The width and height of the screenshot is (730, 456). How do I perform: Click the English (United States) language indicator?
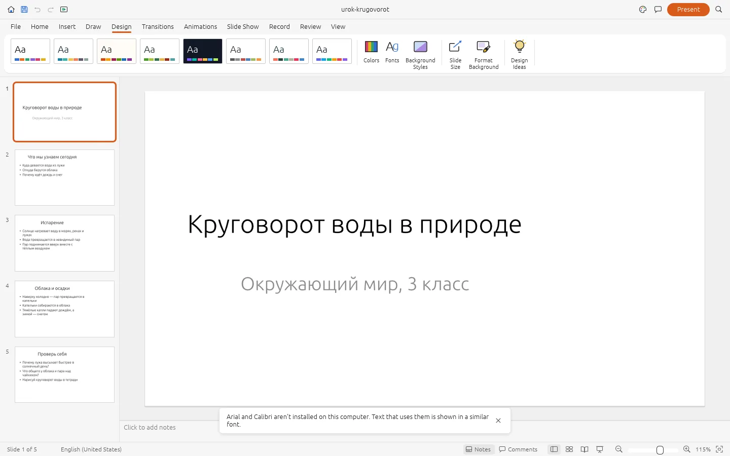91,449
